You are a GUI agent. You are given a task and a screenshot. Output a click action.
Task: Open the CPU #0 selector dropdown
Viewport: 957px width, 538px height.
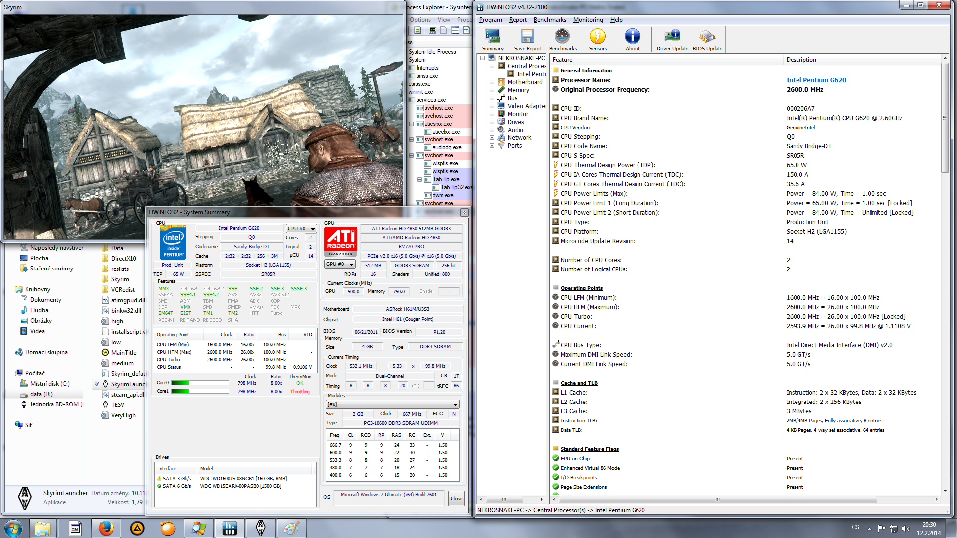[301, 229]
